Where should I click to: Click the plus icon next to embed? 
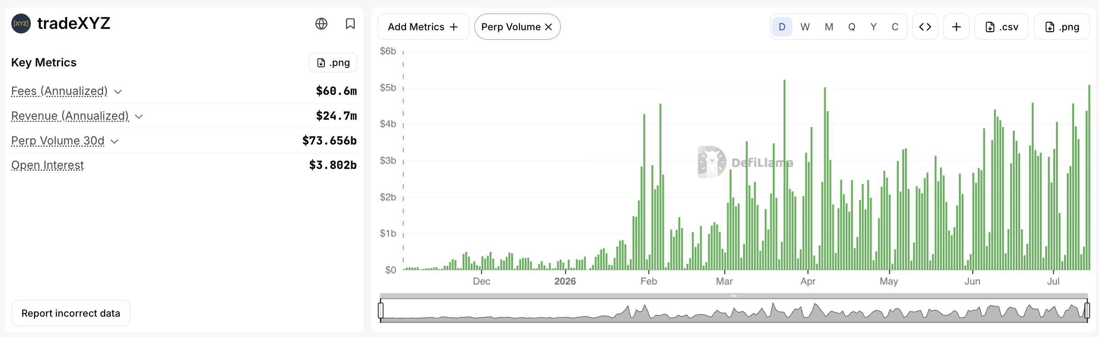click(x=956, y=27)
